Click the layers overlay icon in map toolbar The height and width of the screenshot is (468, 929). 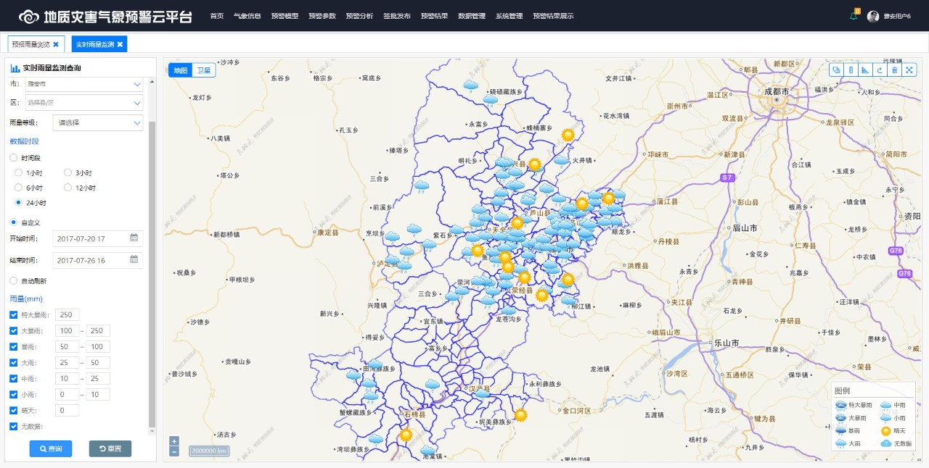[837, 70]
